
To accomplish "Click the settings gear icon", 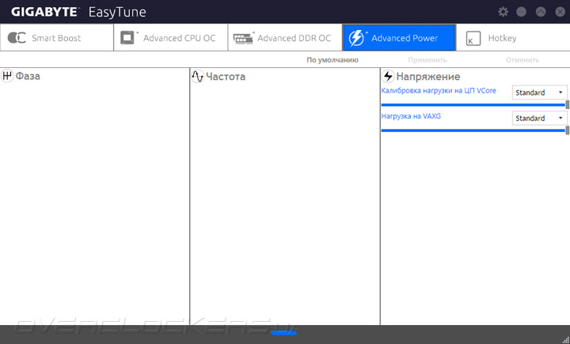I will (503, 12).
